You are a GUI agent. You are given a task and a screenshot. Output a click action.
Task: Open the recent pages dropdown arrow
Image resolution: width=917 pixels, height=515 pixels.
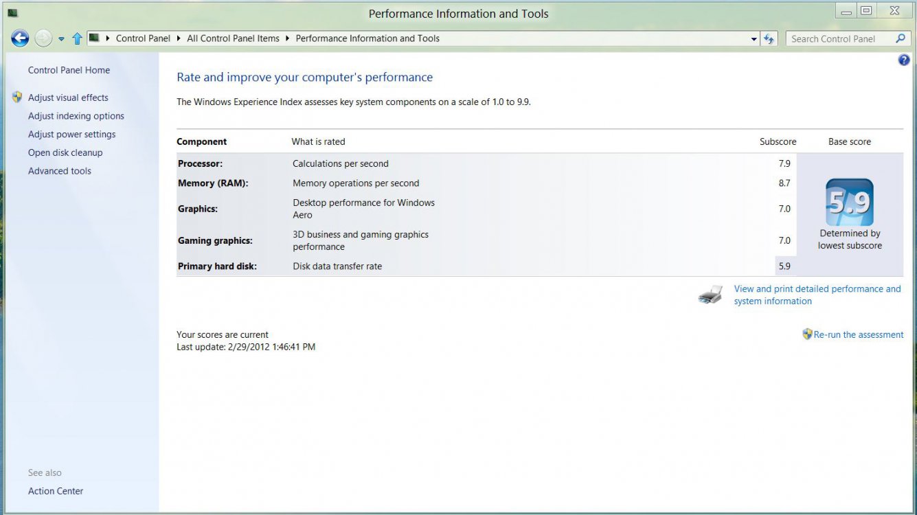click(x=61, y=39)
